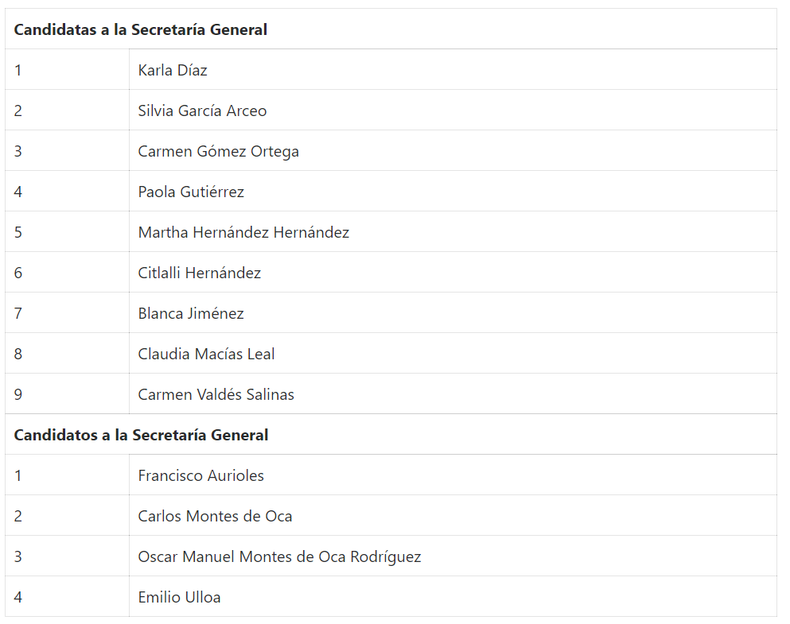Click the number 5 cell
The image size is (790, 624).
click(x=18, y=233)
